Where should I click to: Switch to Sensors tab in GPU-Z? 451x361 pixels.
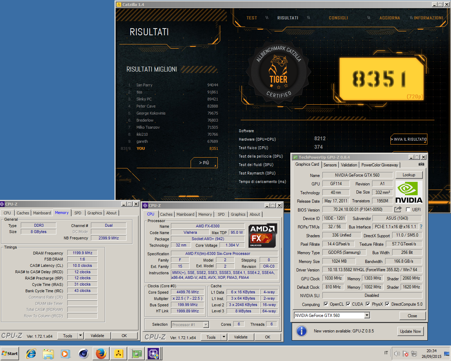tap(330, 165)
